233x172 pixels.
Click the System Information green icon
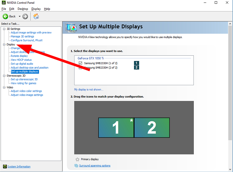click(5, 166)
